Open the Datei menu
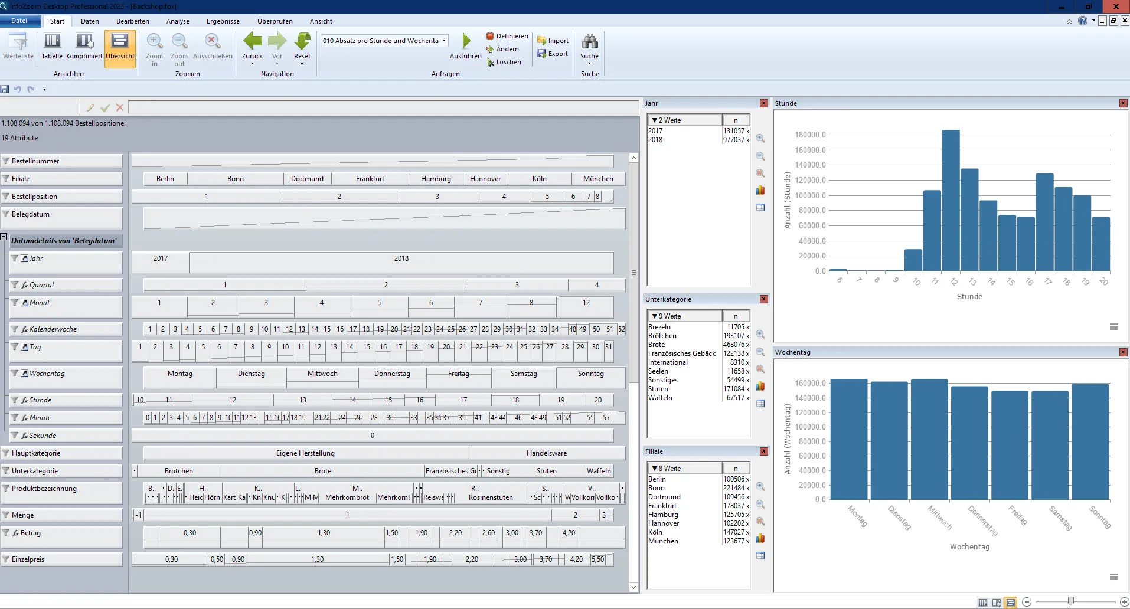The width and height of the screenshot is (1130, 609). click(19, 21)
